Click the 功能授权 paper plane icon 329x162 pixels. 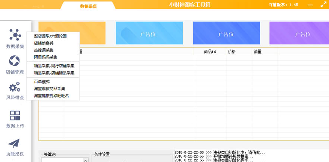[14, 143]
